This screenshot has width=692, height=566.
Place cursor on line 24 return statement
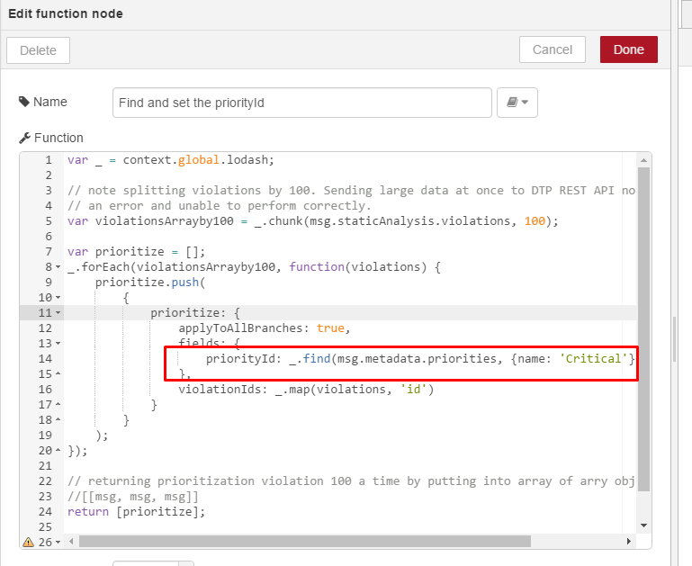(136, 512)
